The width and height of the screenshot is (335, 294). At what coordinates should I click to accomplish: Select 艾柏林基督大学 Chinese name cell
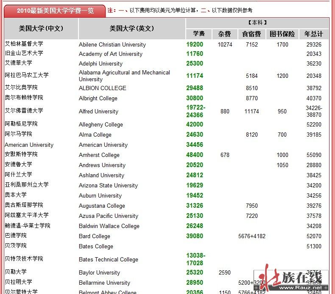(24, 44)
